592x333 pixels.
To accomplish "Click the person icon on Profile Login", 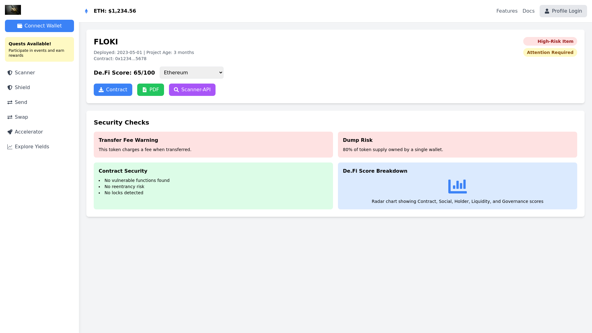I will 547,11.
